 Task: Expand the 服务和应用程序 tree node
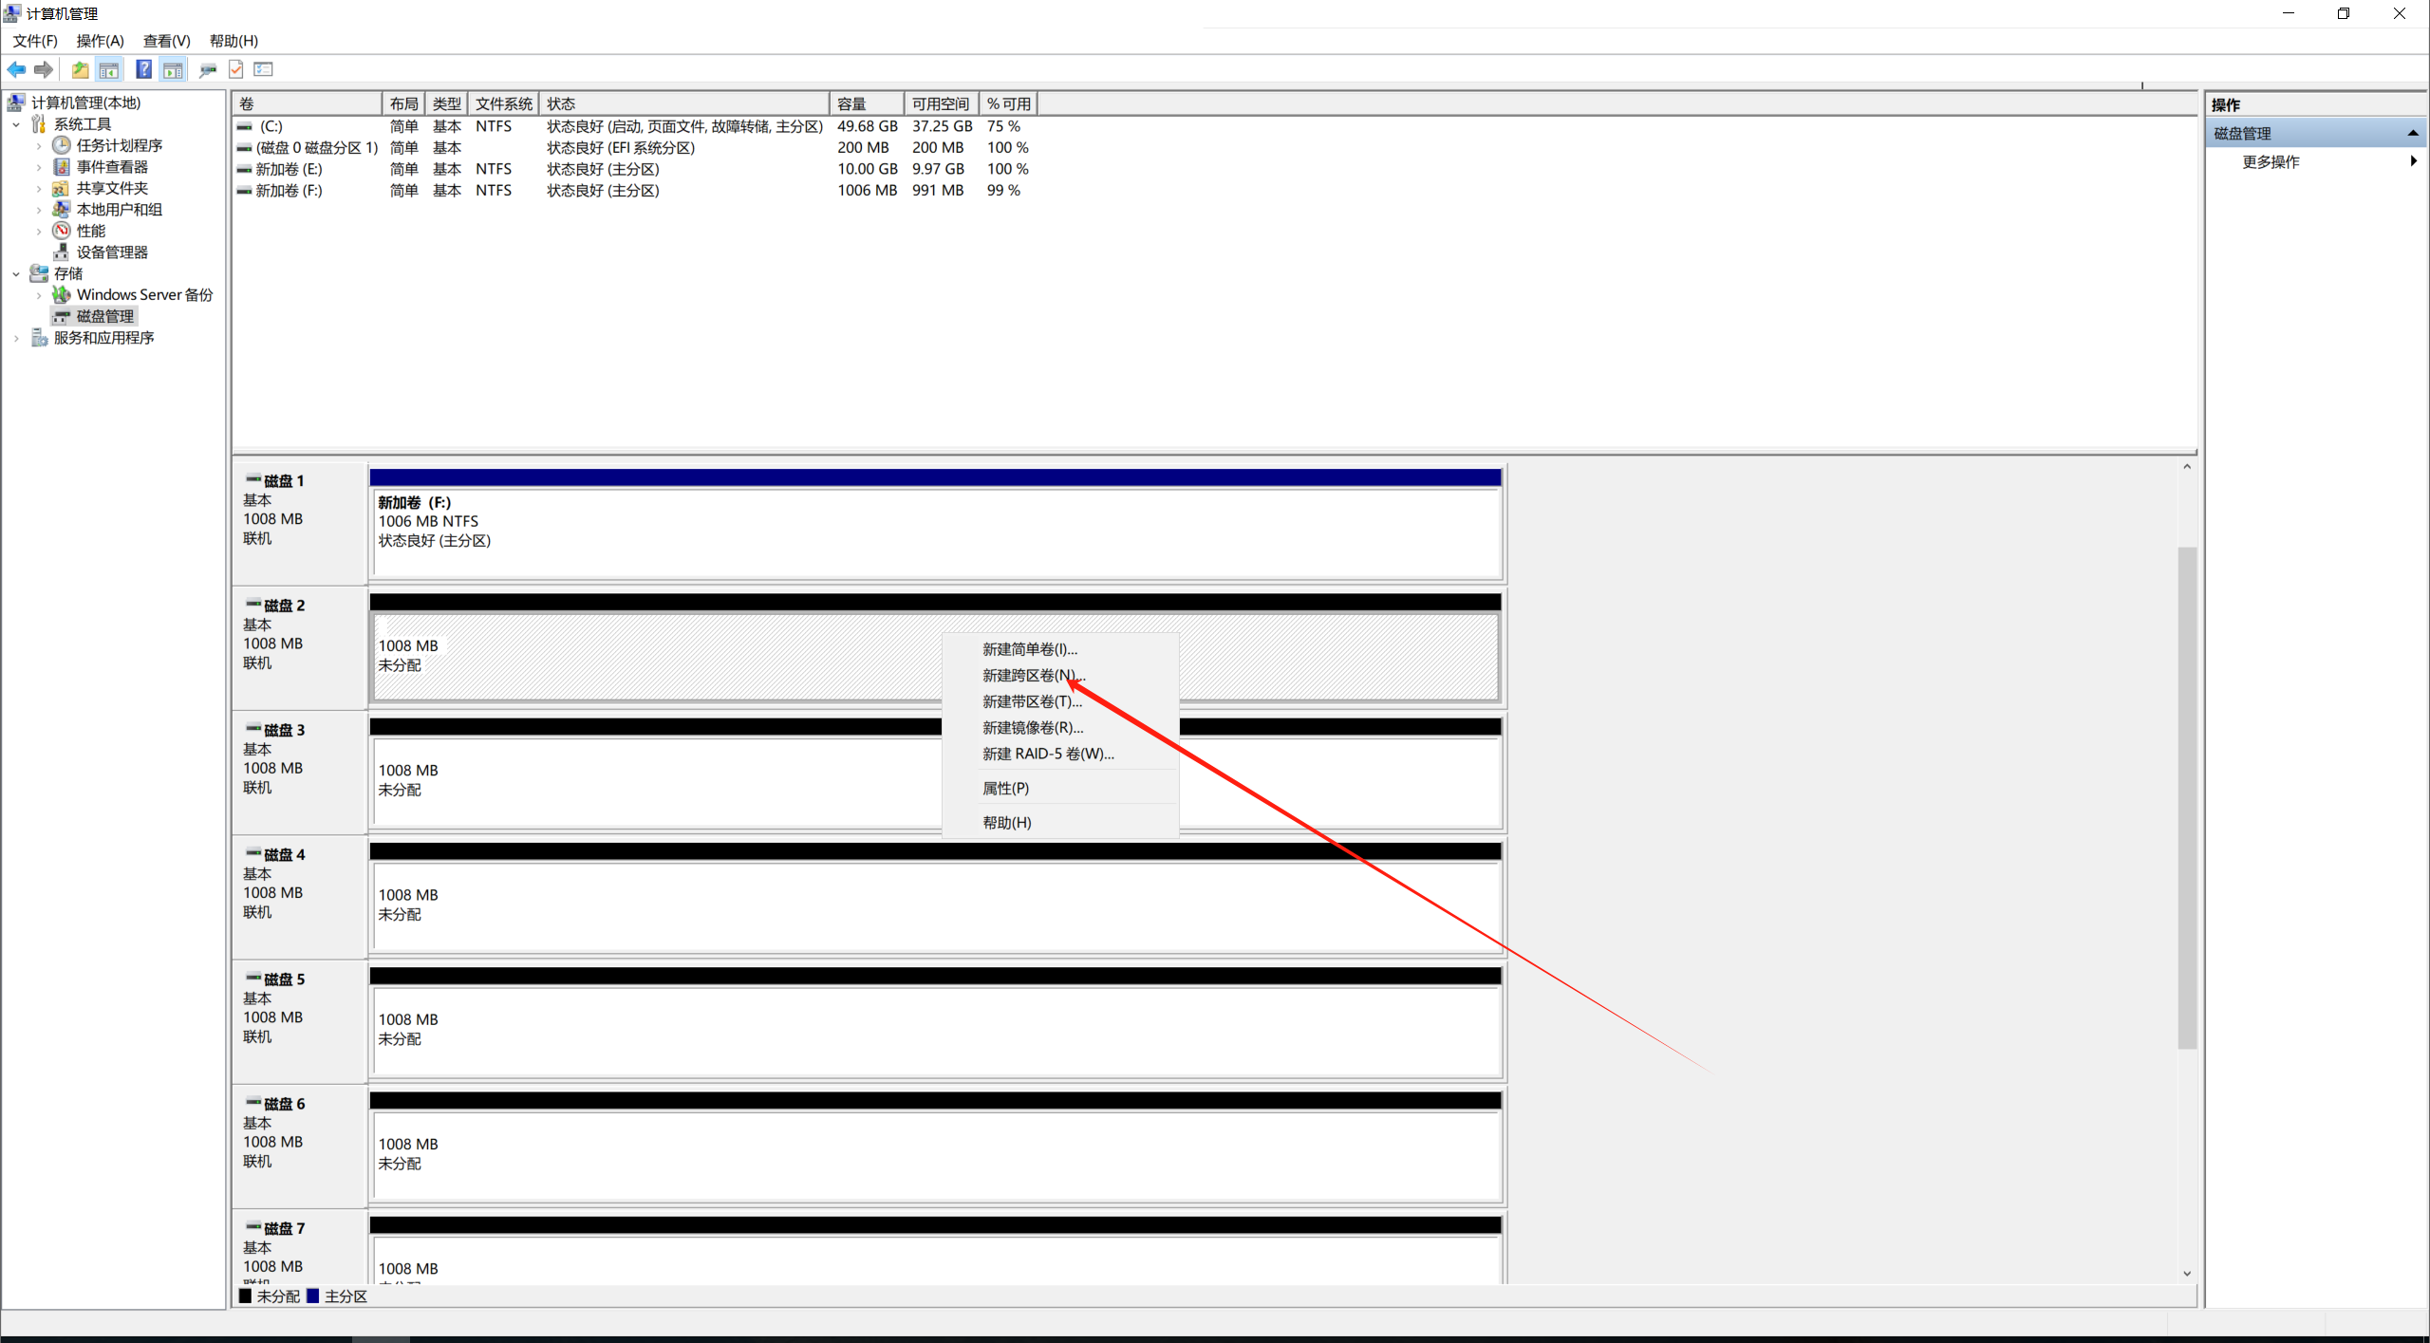pyautogui.click(x=16, y=338)
